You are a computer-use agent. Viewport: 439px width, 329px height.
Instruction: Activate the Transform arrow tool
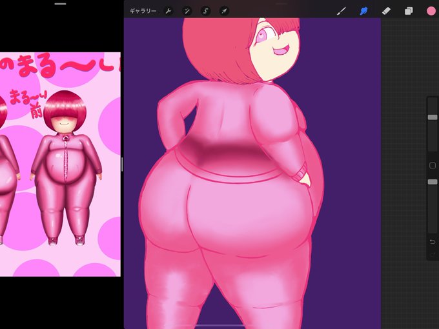pyautogui.click(x=224, y=11)
